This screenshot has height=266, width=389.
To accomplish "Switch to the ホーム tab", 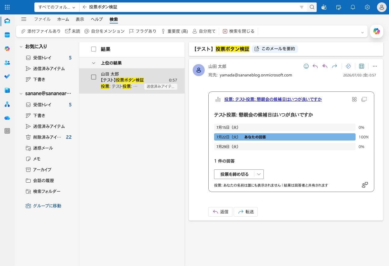I will (63, 19).
